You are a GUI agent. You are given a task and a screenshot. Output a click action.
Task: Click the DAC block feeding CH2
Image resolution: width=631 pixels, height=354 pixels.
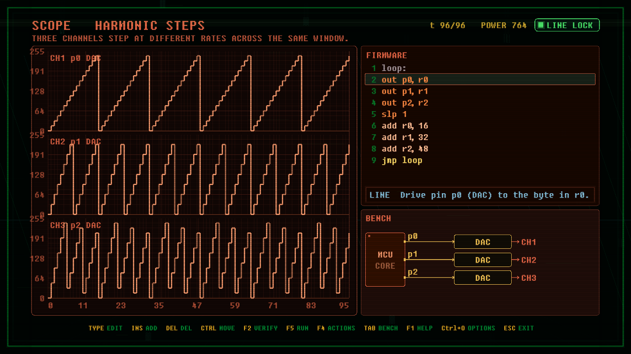[x=483, y=260]
